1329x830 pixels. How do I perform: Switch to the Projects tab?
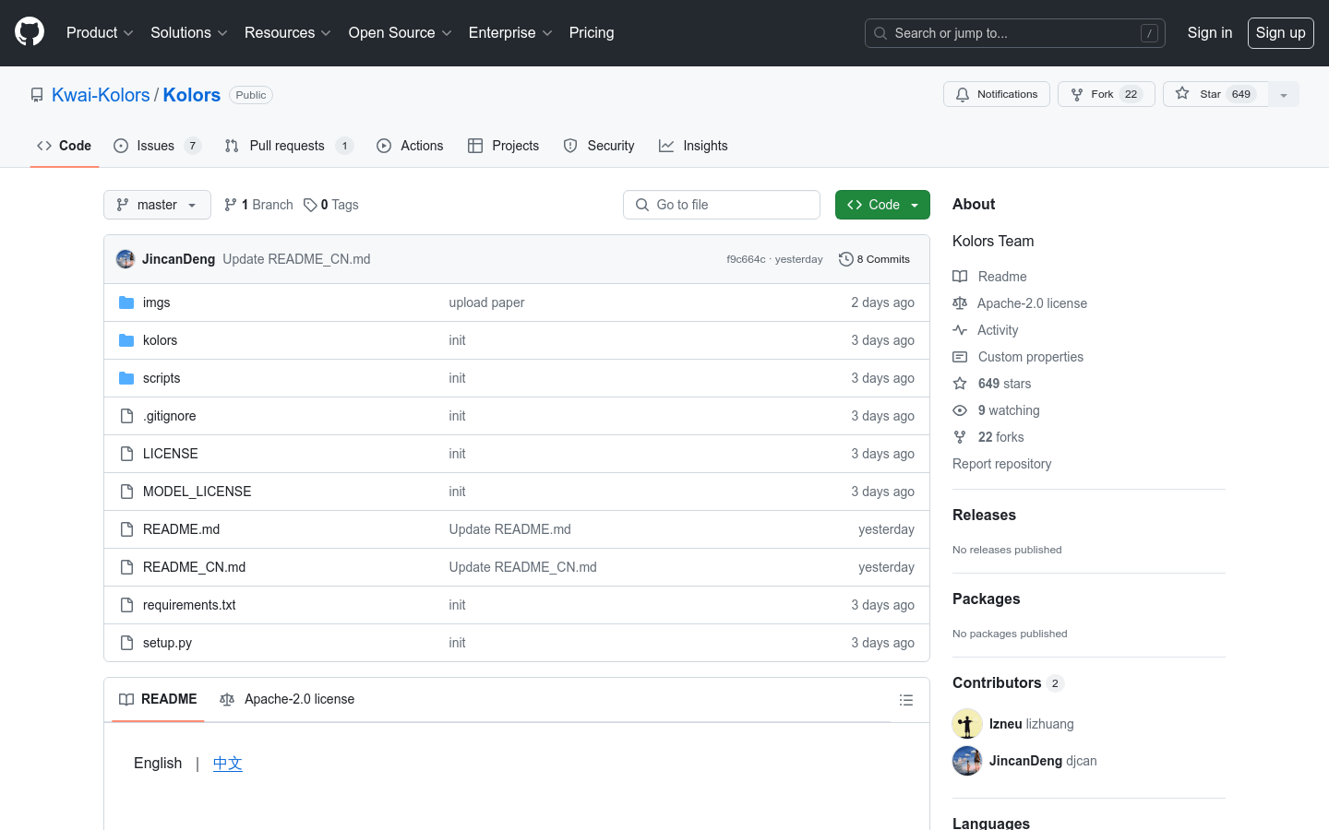pos(503,146)
